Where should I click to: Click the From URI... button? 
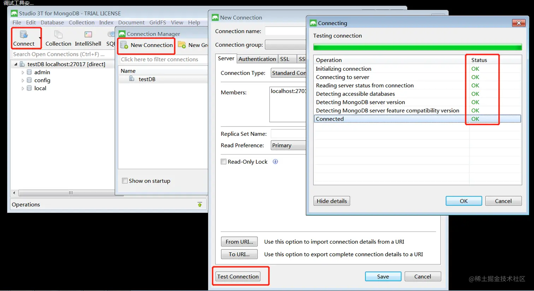coord(239,242)
